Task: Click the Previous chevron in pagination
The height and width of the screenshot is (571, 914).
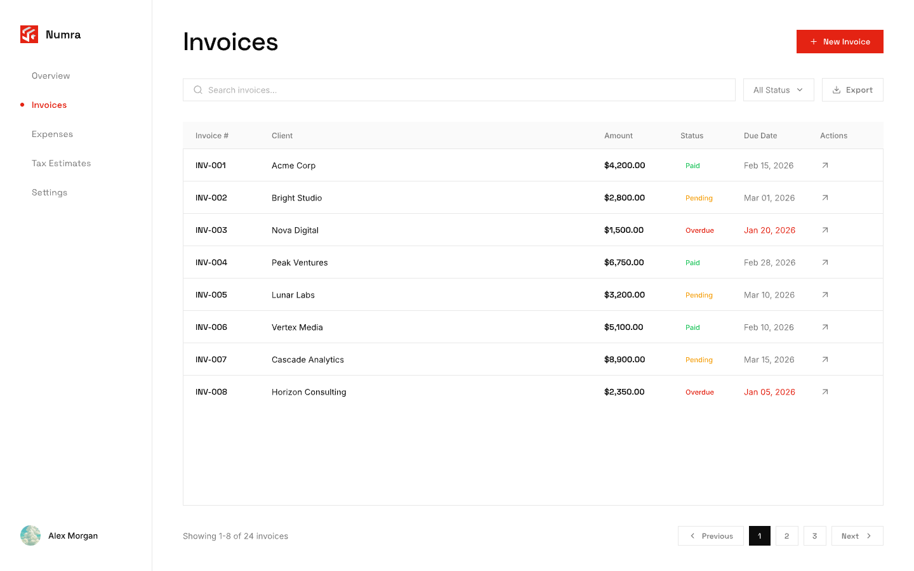Action: point(691,535)
